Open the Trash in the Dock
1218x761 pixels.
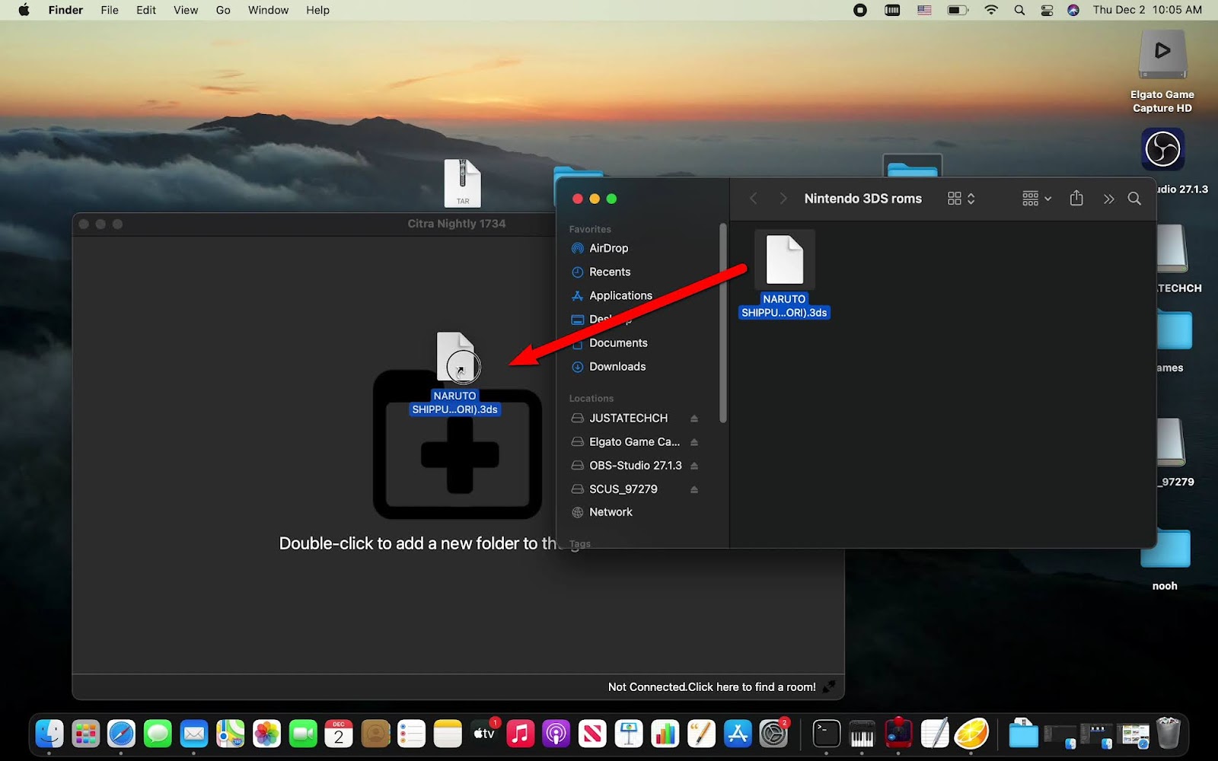click(1168, 734)
